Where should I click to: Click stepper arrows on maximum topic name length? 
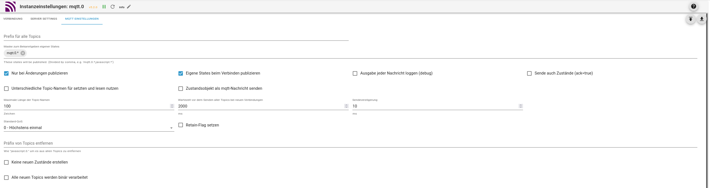172,106
